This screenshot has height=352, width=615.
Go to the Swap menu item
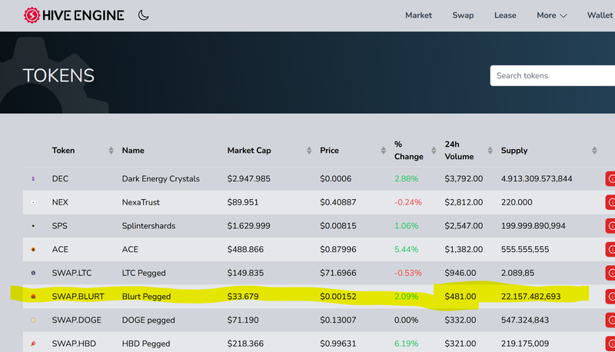(x=463, y=15)
